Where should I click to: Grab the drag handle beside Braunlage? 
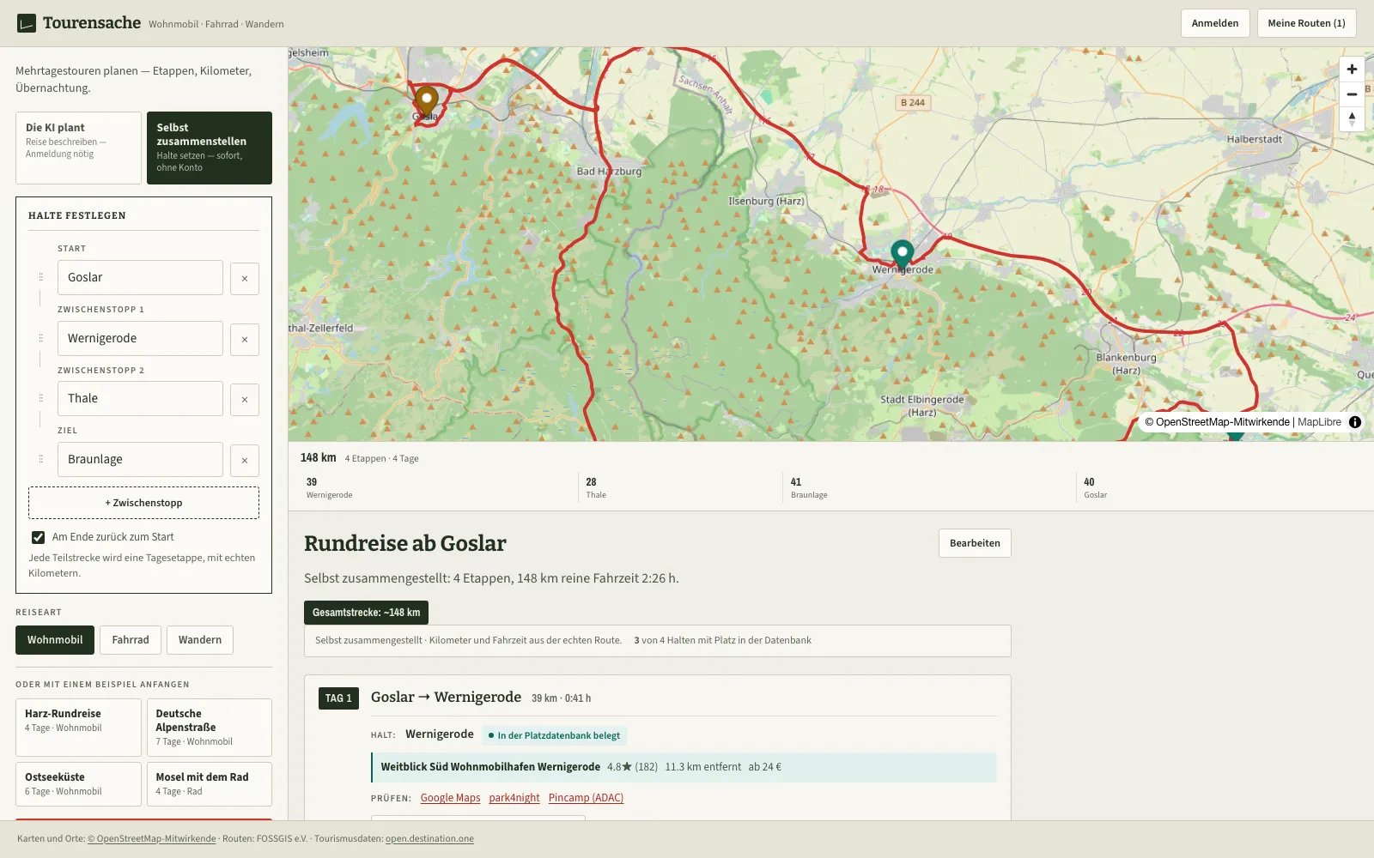(x=40, y=459)
